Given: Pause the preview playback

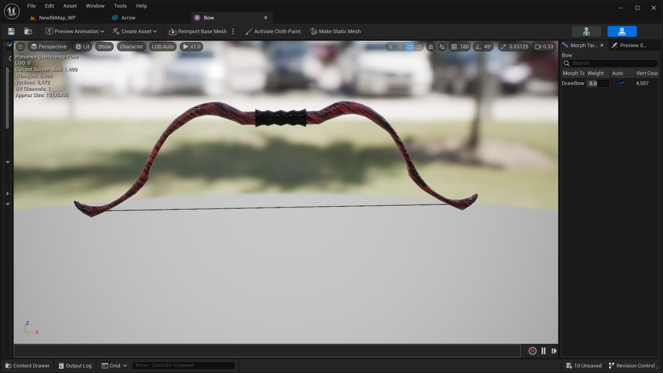Looking at the screenshot, I should tap(544, 351).
